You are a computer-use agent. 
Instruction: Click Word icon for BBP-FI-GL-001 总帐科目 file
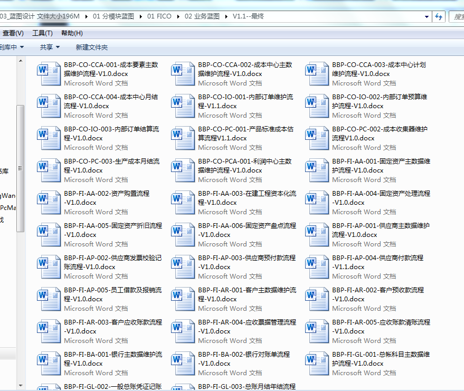(x=317, y=364)
